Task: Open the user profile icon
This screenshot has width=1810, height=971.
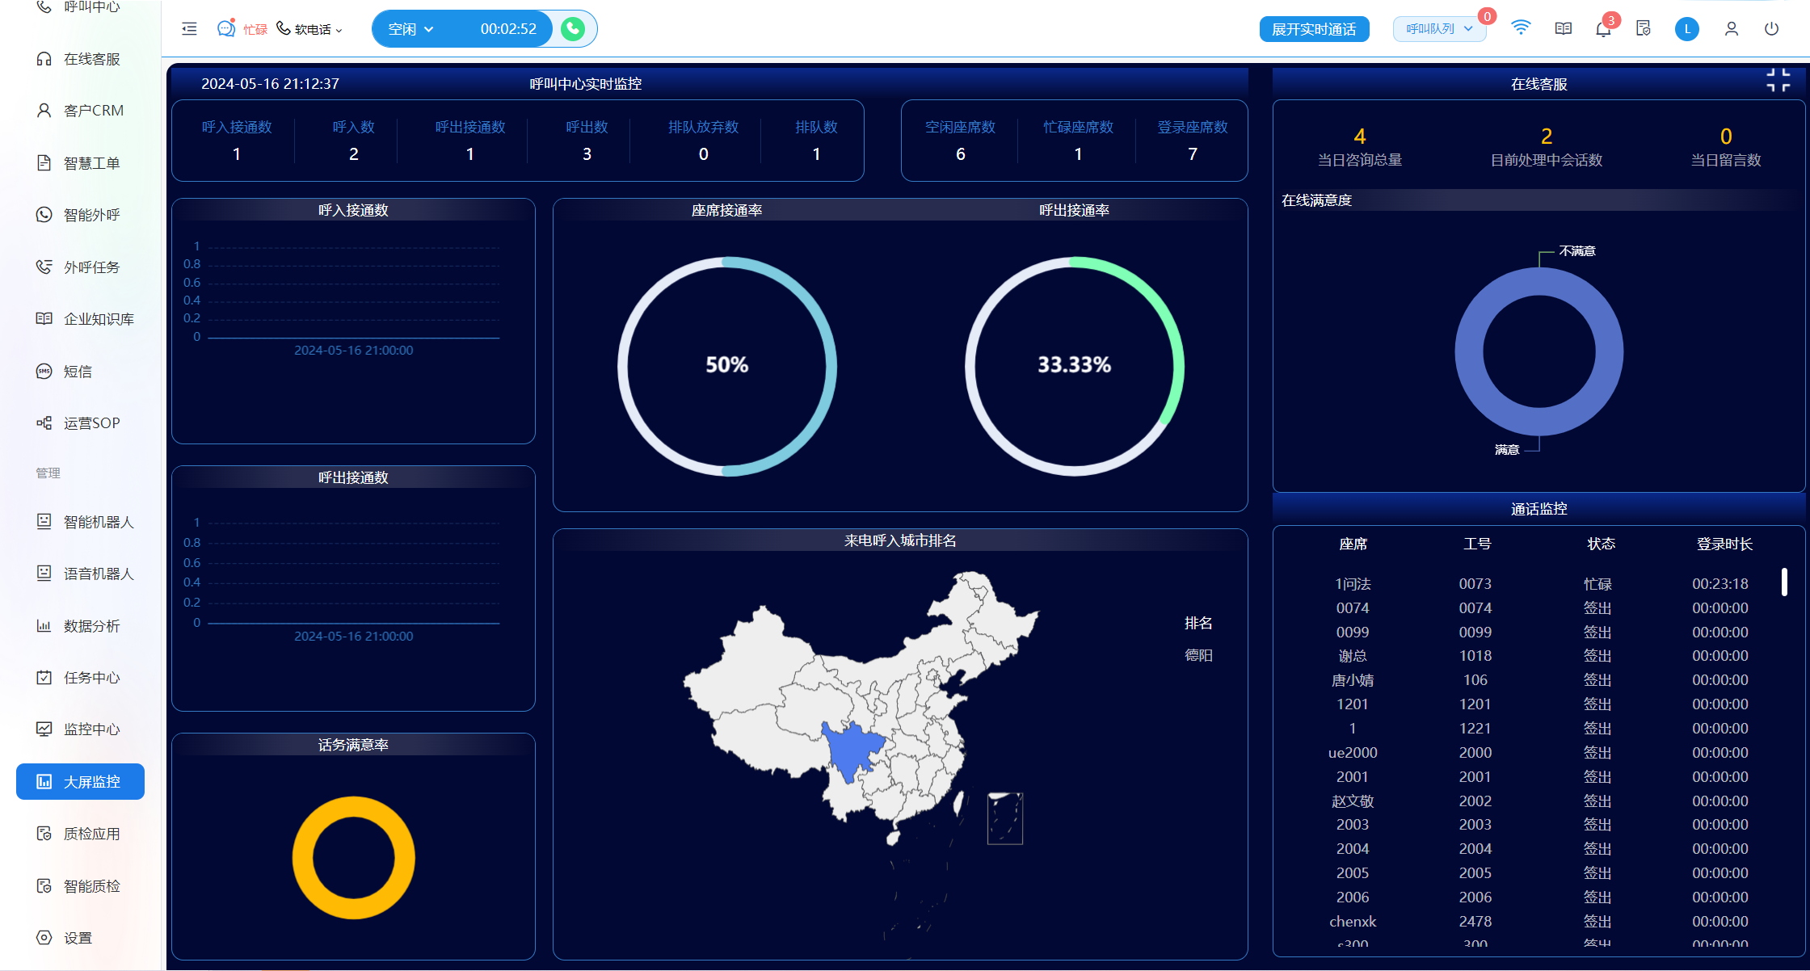Action: (1731, 29)
